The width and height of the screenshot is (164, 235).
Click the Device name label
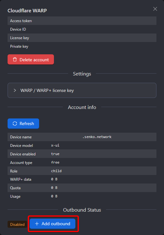click(x=21, y=137)
